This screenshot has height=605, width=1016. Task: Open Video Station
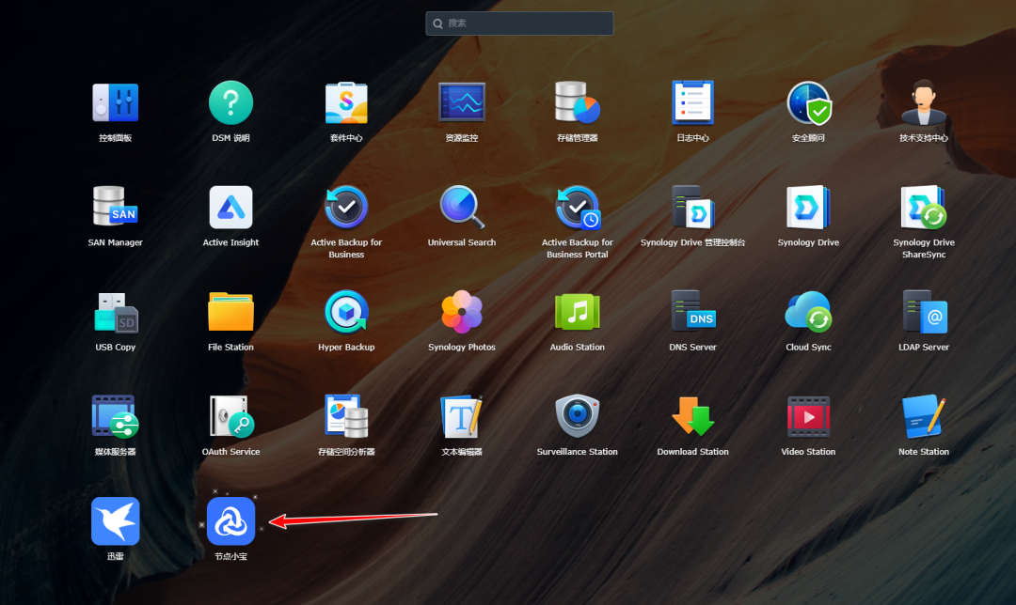tap(808, 417)
